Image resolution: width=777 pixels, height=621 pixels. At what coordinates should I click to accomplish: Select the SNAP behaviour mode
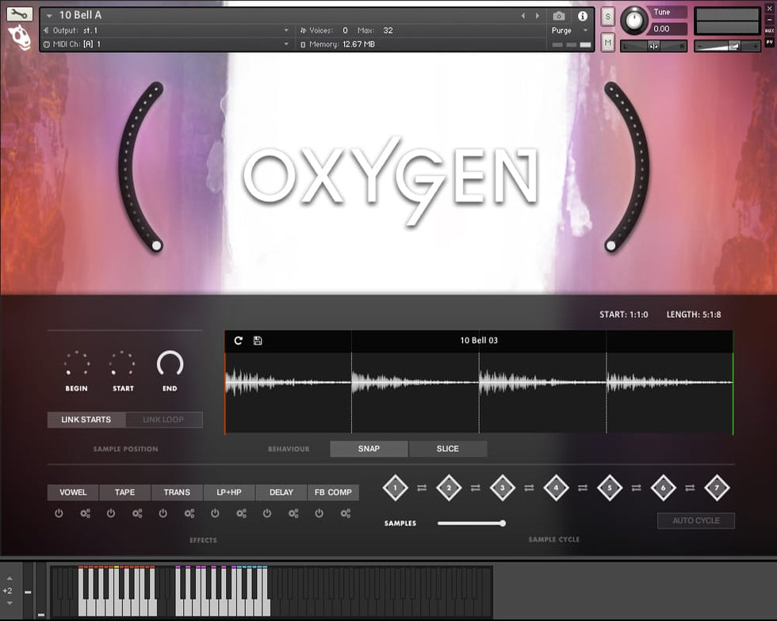pyautogui.click(x=369, y=448)
